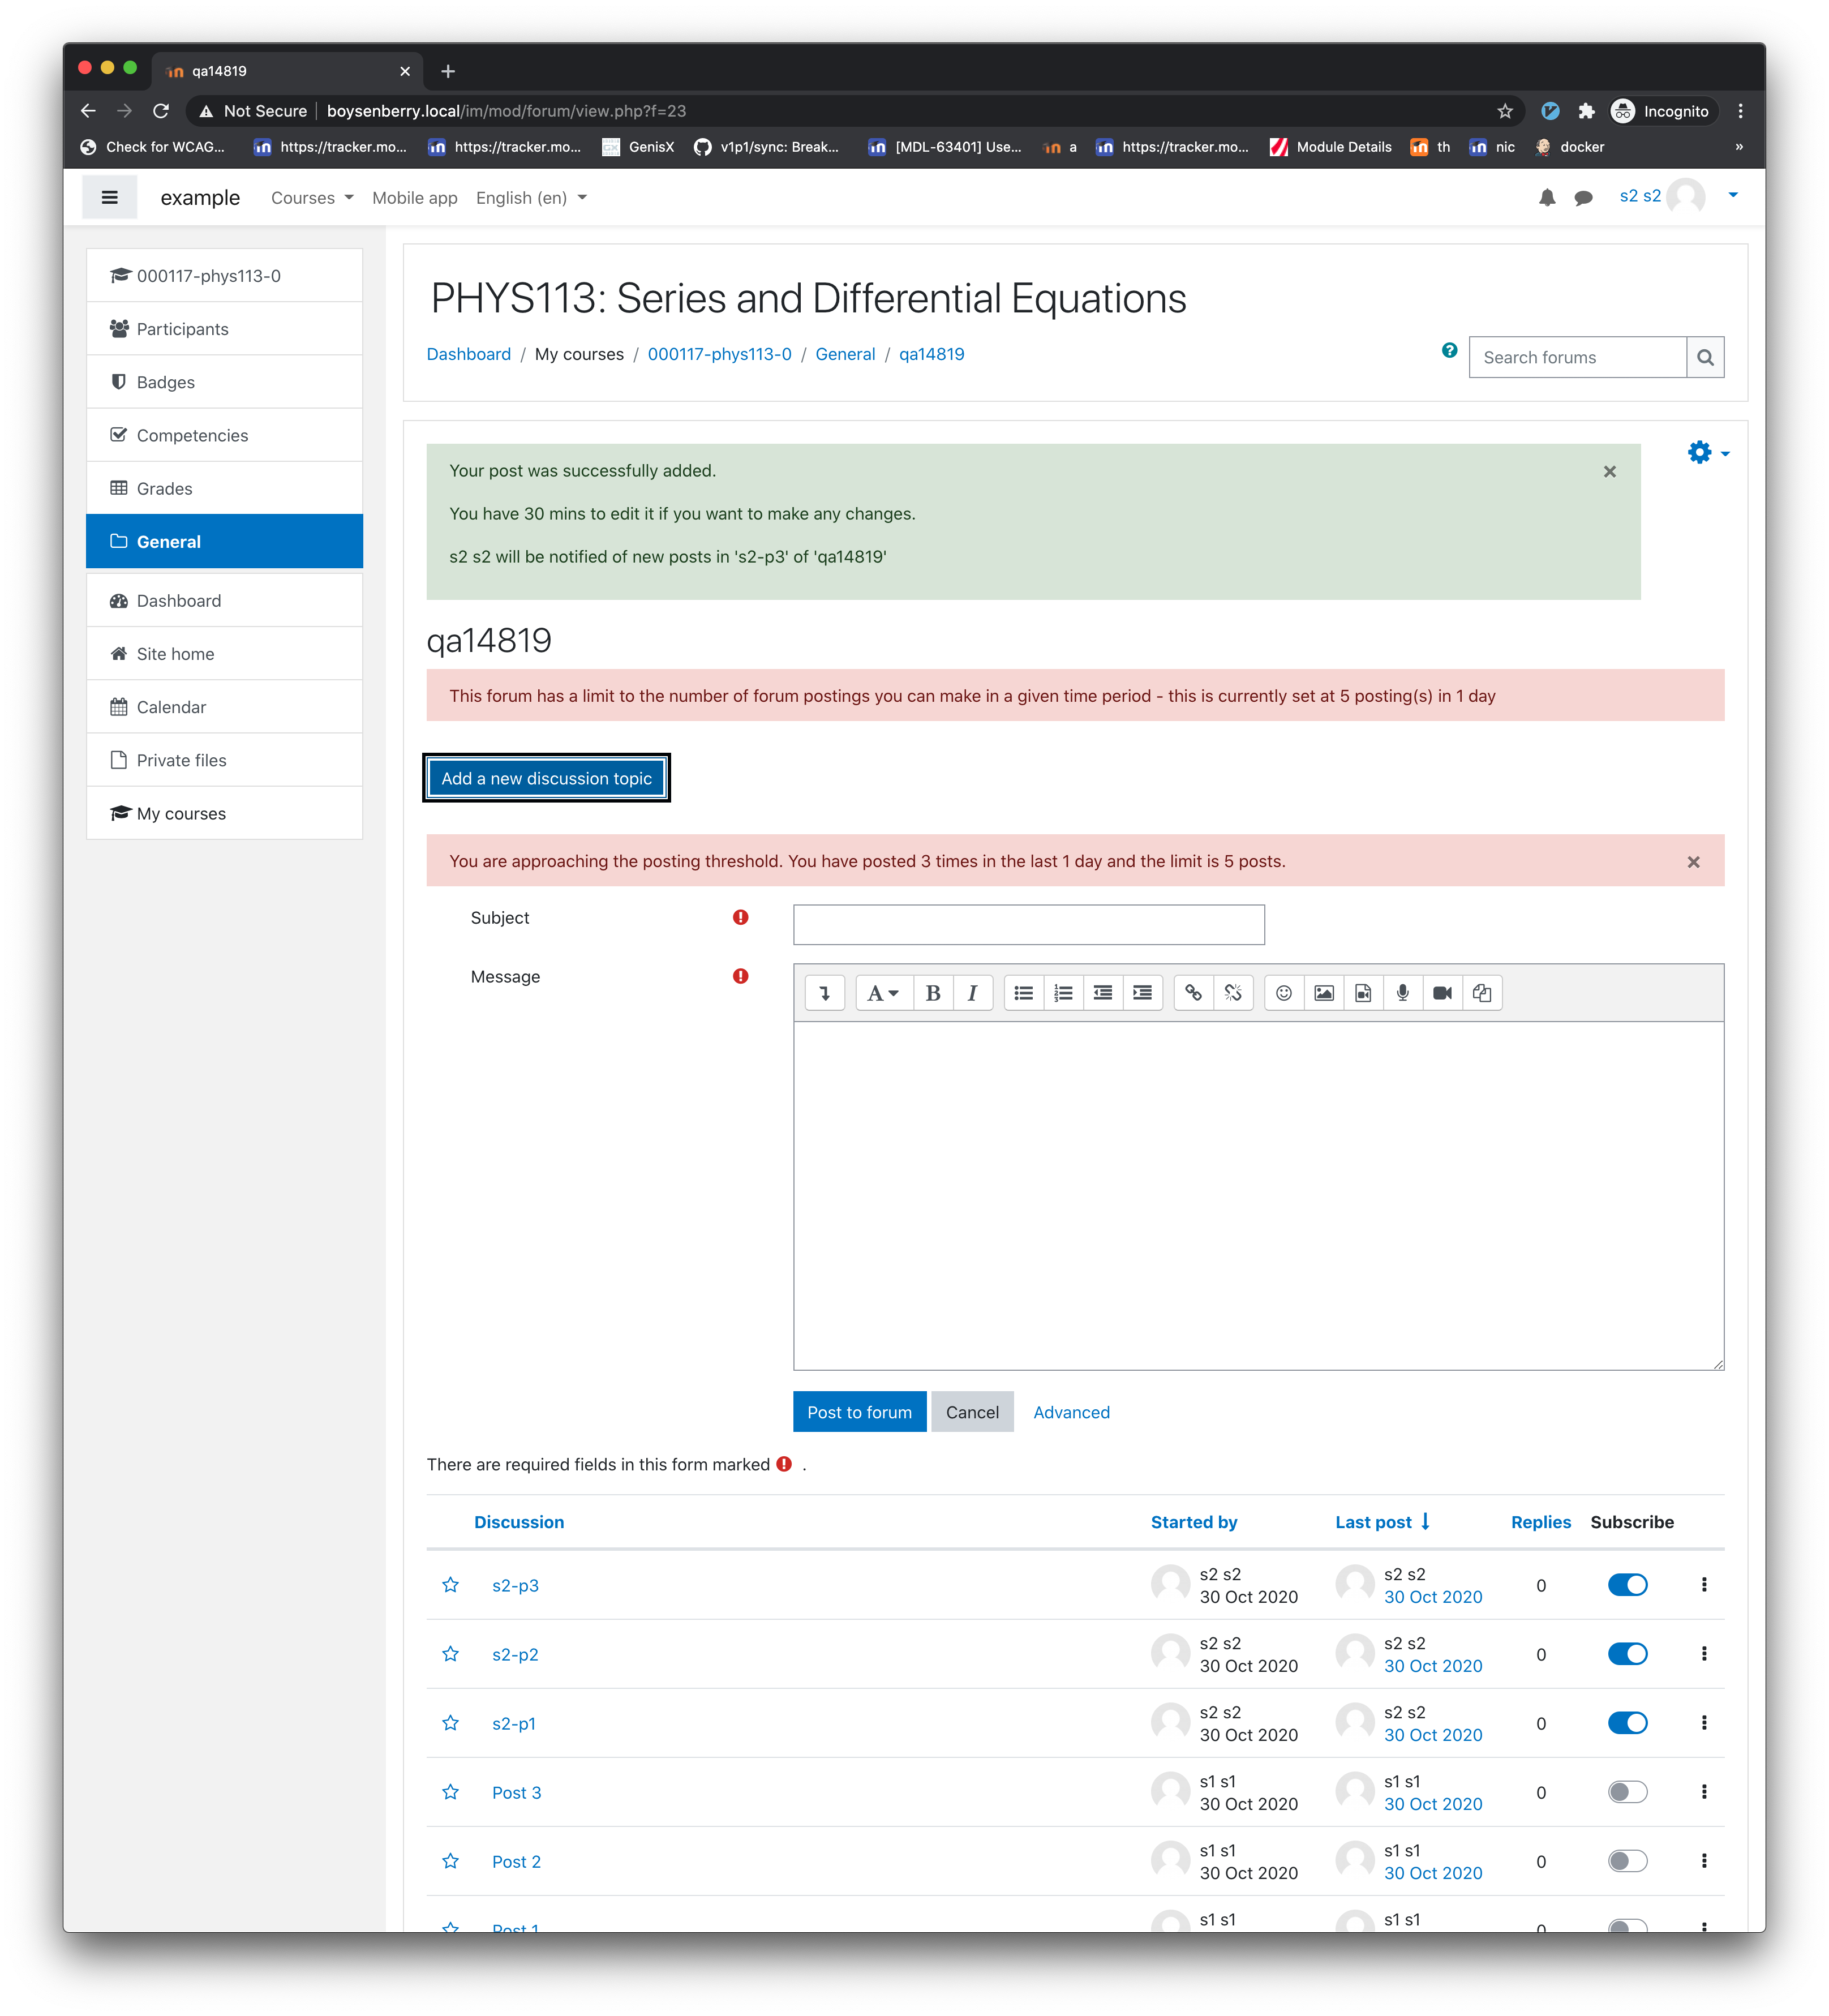Click the Post to forum button
Viewport: 1829px width, 2016px height.
859,1412
